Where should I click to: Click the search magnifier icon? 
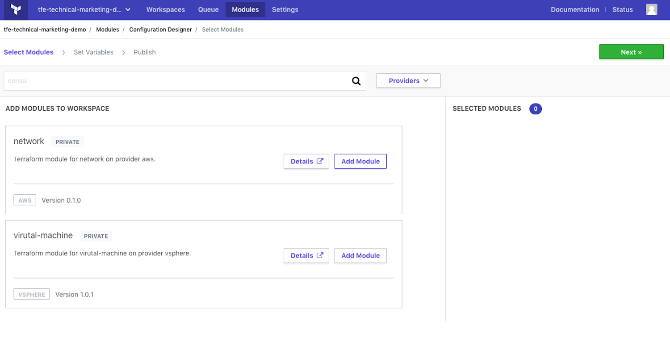356,81
